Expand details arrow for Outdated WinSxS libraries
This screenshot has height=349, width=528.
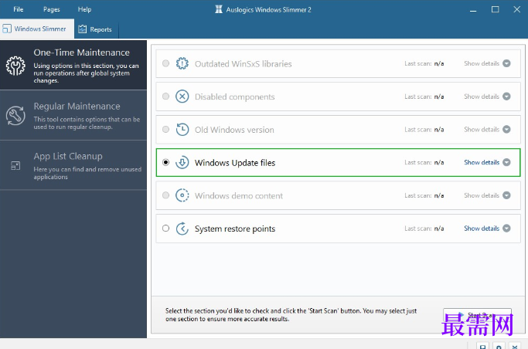point(507,63)
